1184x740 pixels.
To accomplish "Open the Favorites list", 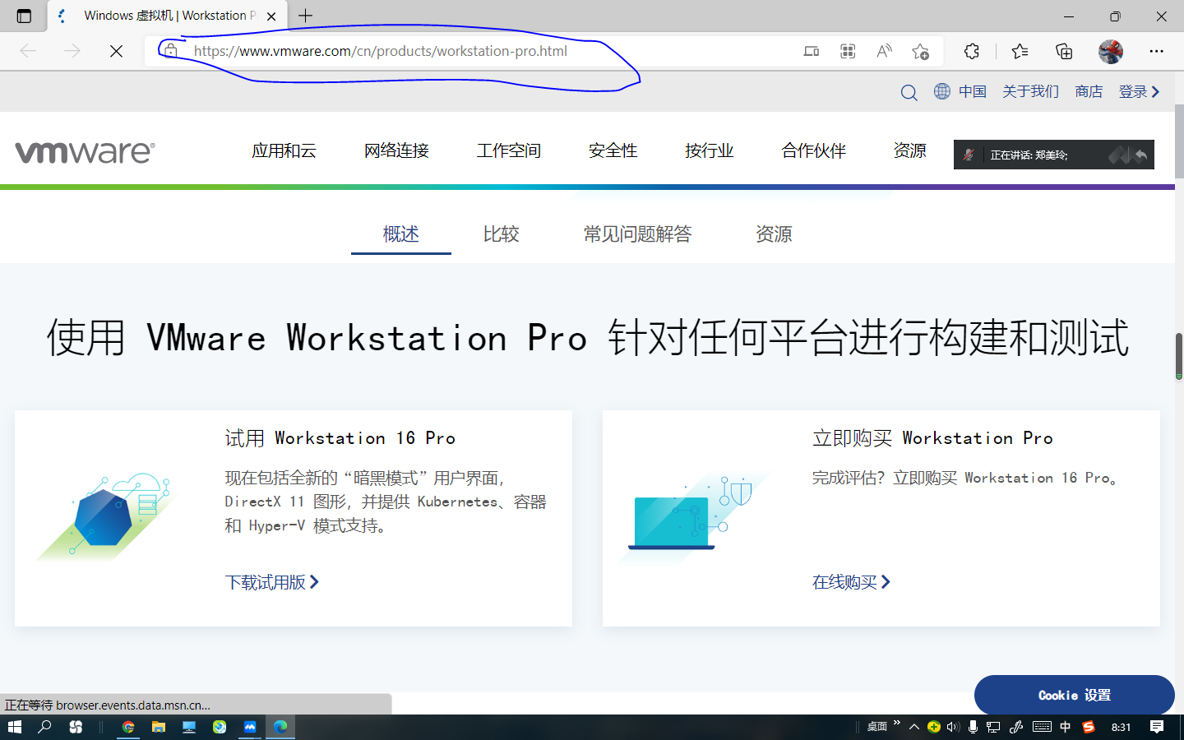I will (x=1020, y=51).
